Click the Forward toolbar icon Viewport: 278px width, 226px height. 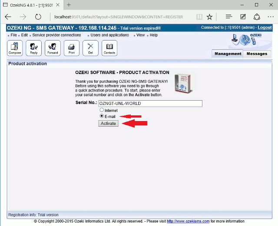[53, 48]
